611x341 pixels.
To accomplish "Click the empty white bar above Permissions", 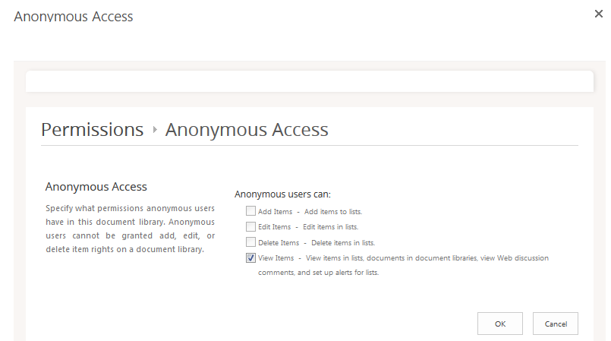I will click(x=309, y=81).
